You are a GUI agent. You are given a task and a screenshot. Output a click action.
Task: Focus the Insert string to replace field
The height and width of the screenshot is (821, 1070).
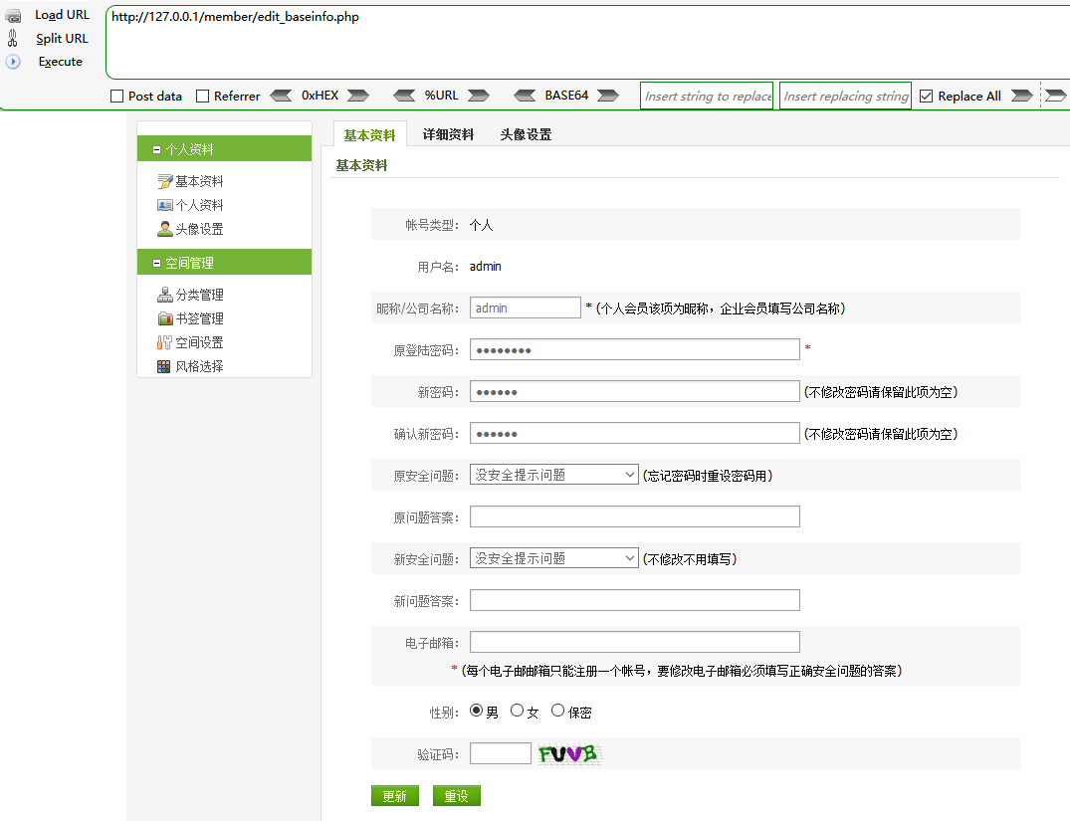pos(707,97)
